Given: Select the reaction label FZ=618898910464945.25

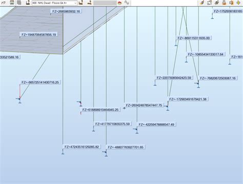Looking at the screenshot, I should point(100,110).
